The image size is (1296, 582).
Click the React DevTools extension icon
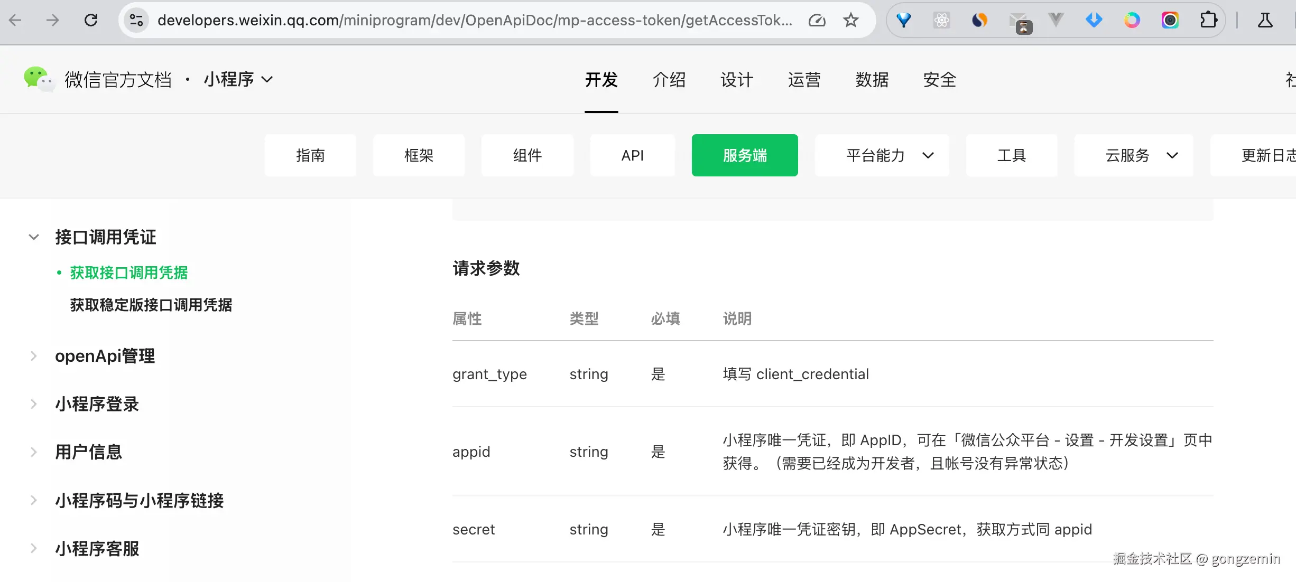(x=941, y=21)
